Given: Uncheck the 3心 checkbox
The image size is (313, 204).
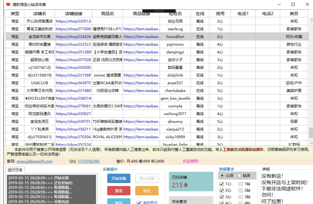Looking at the screenshot, I should point(222,197).
